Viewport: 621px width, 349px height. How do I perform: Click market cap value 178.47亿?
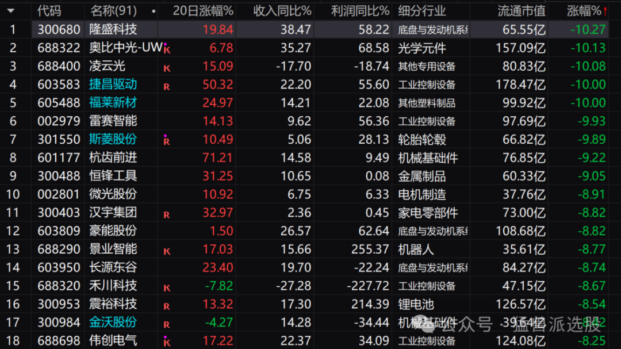pos(520,84)
